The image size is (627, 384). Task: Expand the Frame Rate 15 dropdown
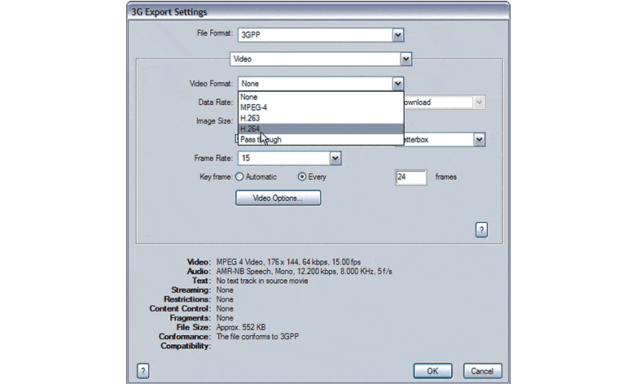coord(335,158)
